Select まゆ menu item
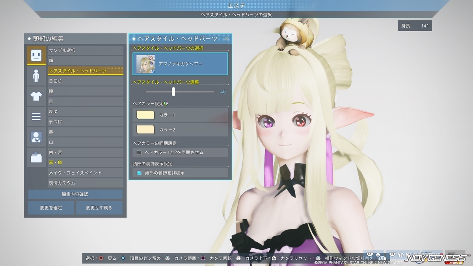The image size is (473, 266). pyautogui.click(x=86, y=112)
